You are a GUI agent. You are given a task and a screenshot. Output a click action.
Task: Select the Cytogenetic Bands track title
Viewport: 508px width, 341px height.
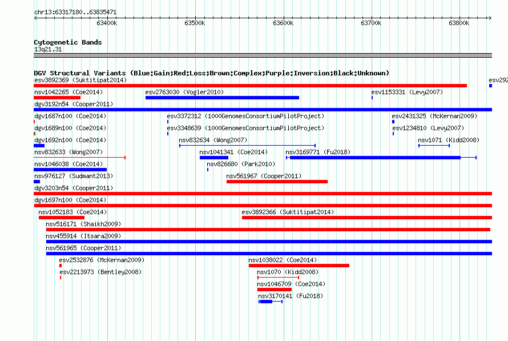click(68, 42)
